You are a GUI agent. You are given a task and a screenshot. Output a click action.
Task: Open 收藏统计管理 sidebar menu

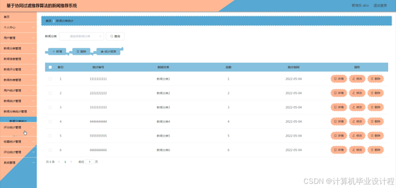click(x=18, y=141)
